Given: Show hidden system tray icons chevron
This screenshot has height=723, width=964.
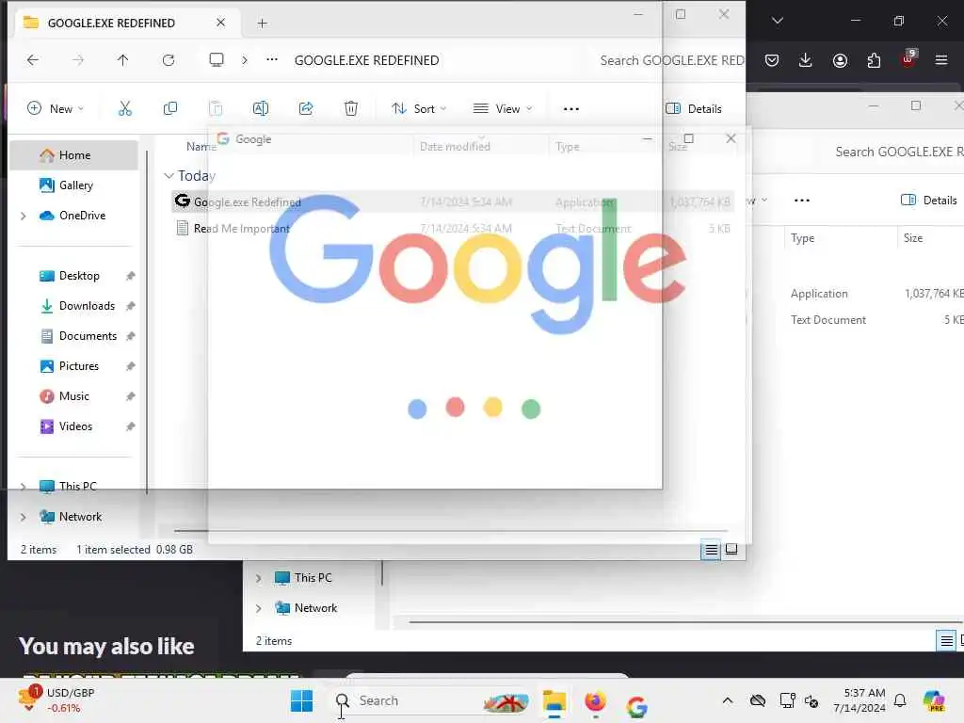Looking at the screenshot, I should [728, 700].
